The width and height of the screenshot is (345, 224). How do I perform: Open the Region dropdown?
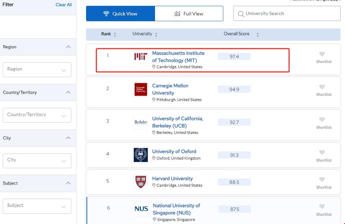[x=37, y=70]
